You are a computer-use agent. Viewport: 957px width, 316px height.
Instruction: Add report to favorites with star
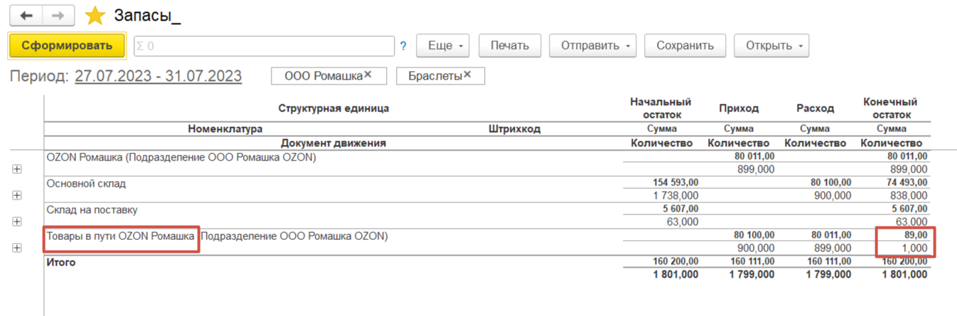95,16
